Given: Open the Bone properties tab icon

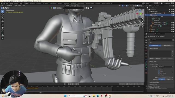Looking at the screenshot, I should coord(146,67).
